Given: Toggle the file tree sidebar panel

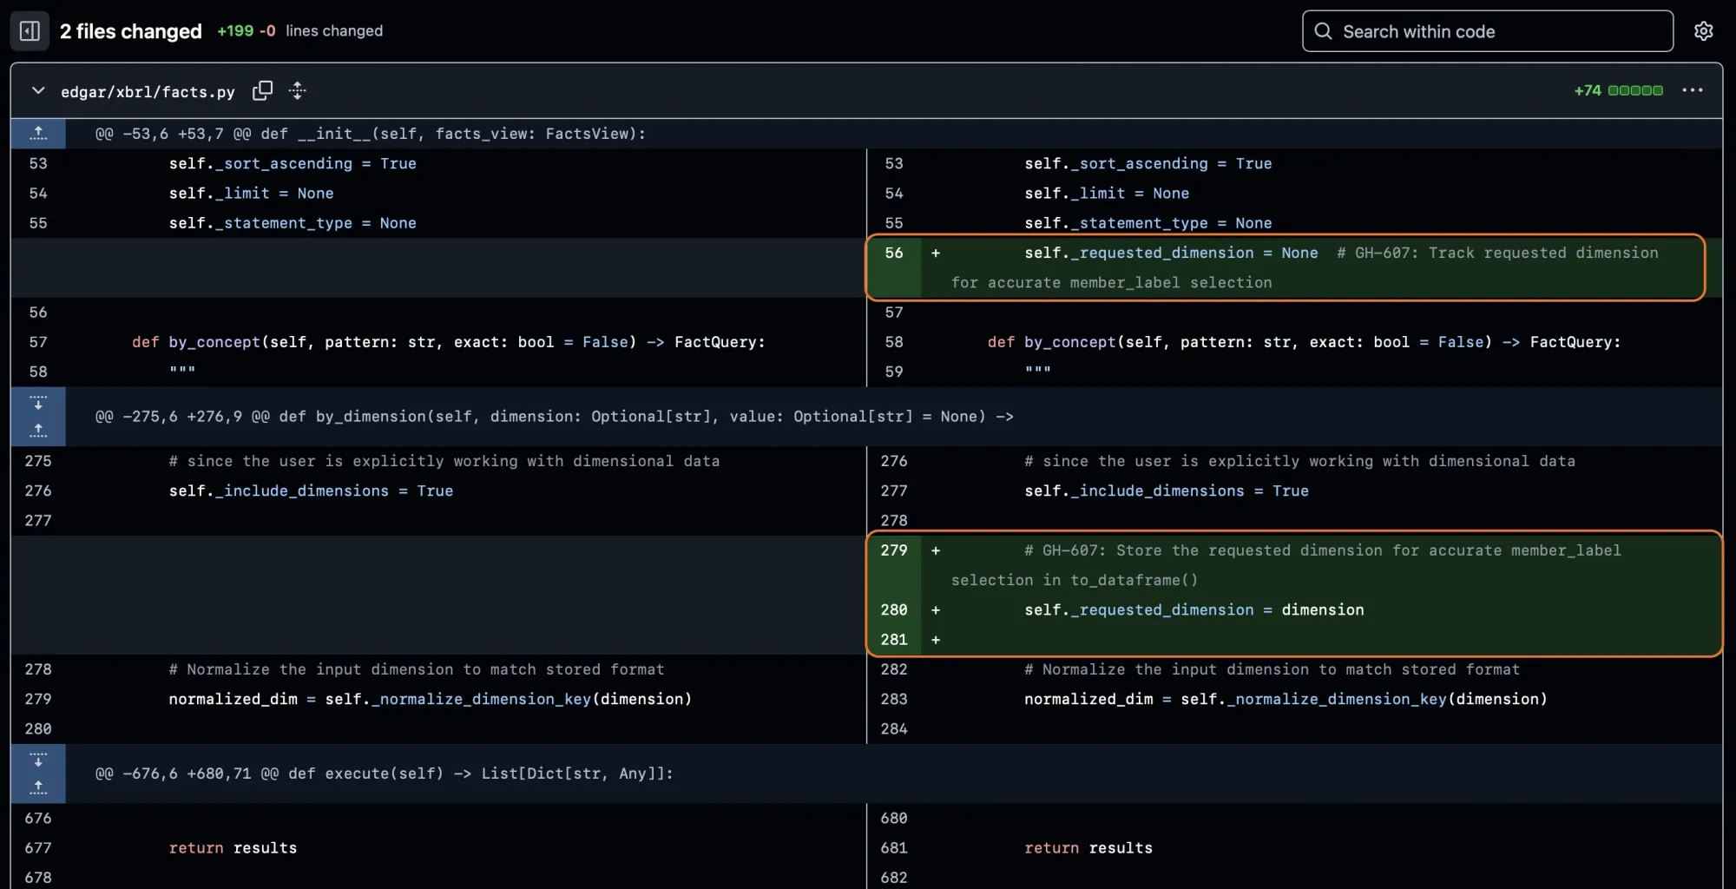Looking at the screenshot, I should pos(30,31).
